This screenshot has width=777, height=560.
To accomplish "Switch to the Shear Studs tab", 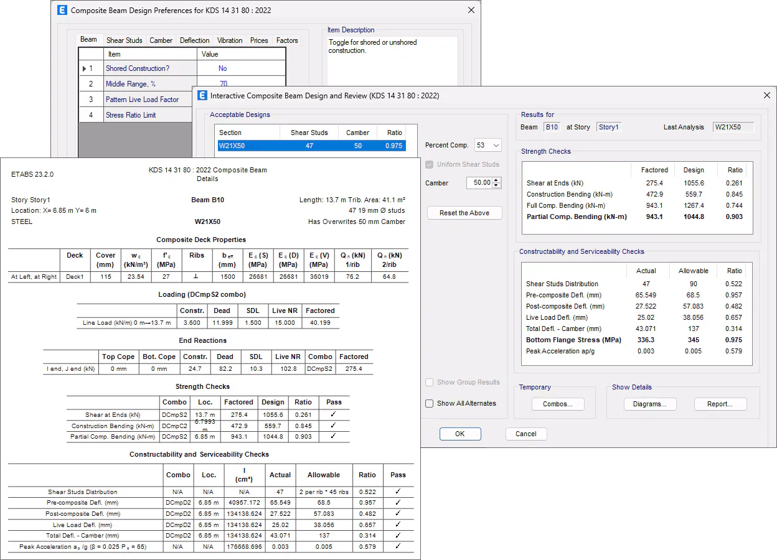I will pyautogui.click(x=124, y=40).
